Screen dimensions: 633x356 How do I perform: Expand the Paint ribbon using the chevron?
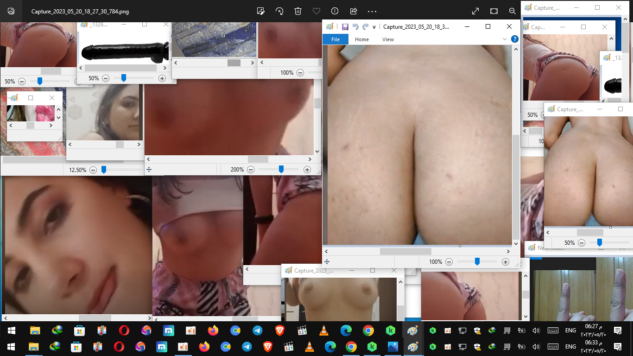point(505,39)
